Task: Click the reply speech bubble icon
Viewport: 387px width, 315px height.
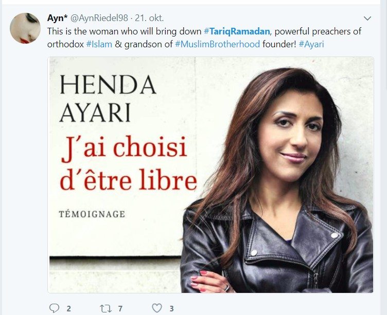Action: tap(55, 308)
